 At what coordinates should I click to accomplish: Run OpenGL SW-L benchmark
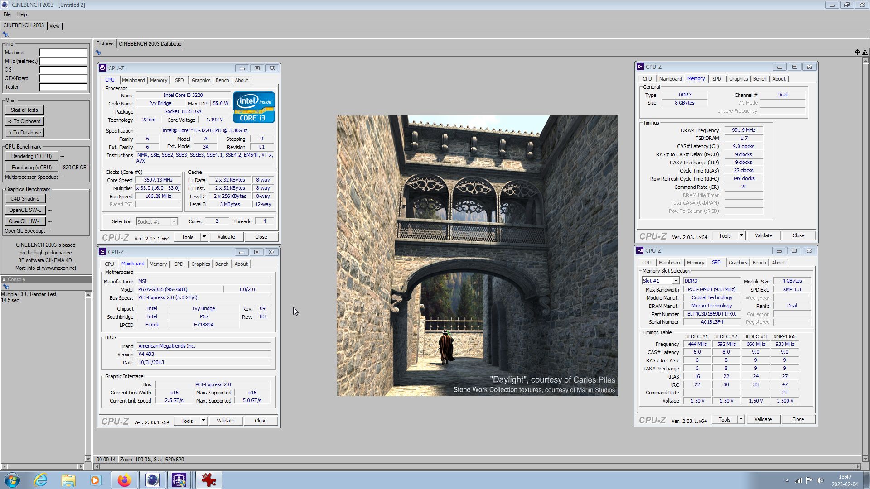(x=25, y=210)
